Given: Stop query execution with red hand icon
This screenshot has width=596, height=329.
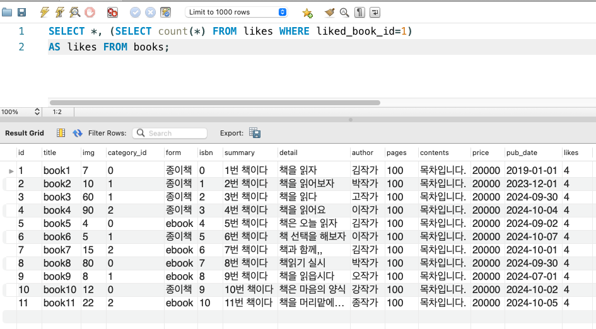Looking at the screenshot, I should (x=90, y=12).
